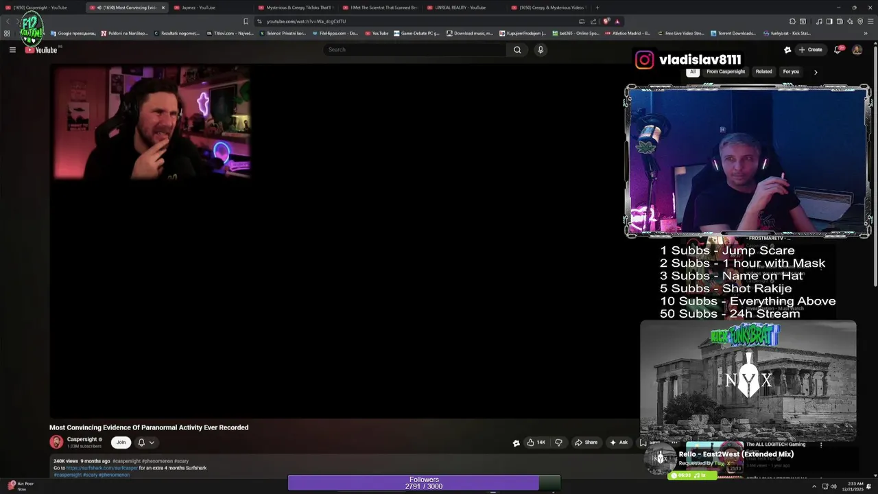Viewport: 878px width, 494px height.
Task: Select the All filter chip
Action: click(x=693, y=71)
